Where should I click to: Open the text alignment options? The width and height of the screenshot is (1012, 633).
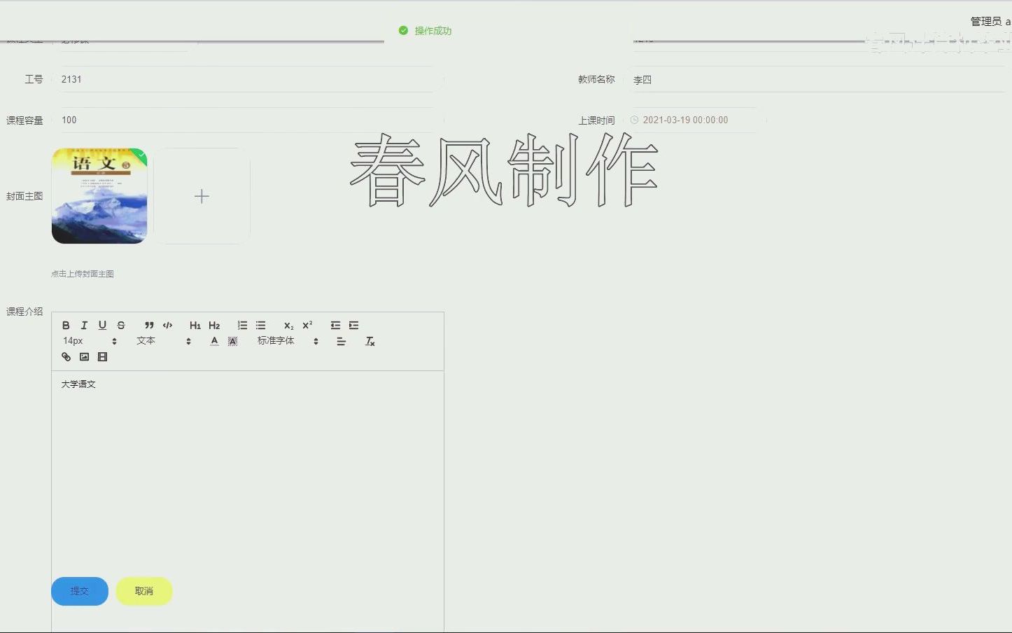[342, 341]
